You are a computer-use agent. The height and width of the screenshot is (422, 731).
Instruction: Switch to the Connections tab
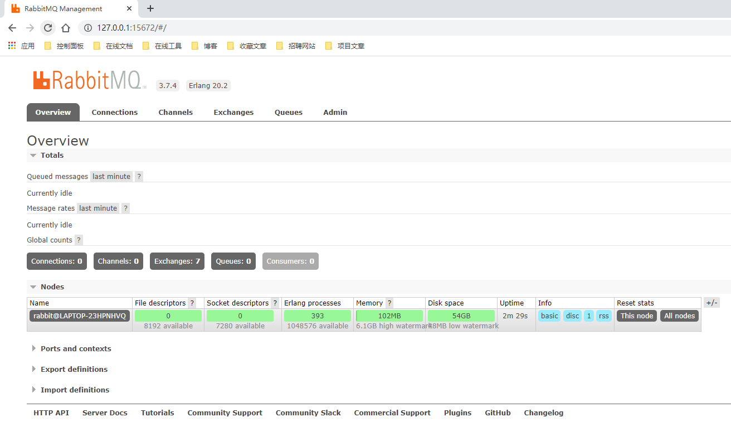(x=115, y=112)
